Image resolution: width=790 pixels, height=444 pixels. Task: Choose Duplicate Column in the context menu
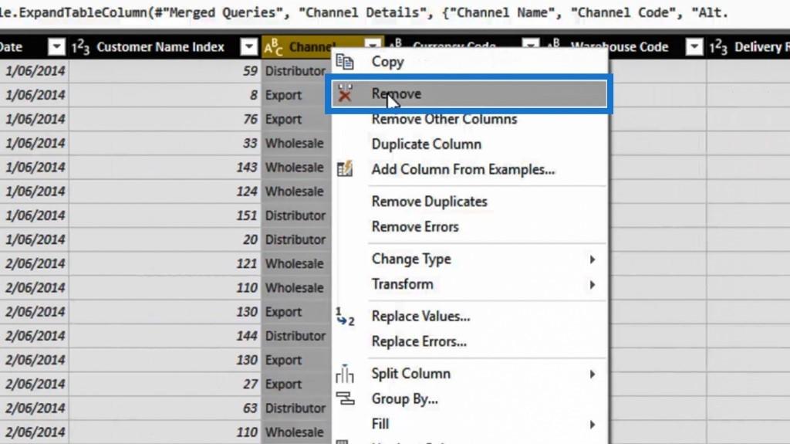426,144
